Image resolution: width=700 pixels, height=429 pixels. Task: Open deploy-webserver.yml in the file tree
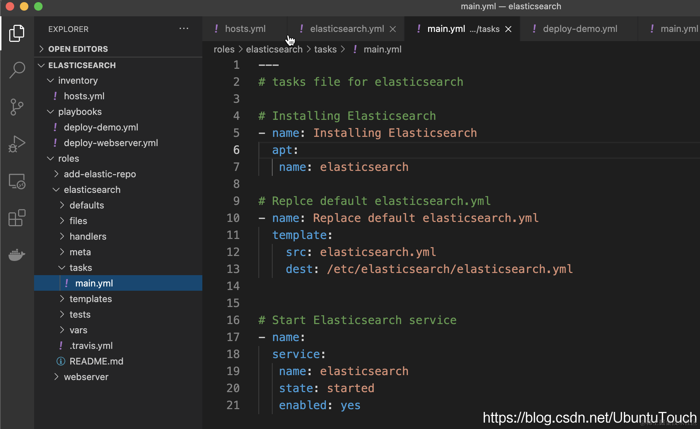[x=110, y=143]
